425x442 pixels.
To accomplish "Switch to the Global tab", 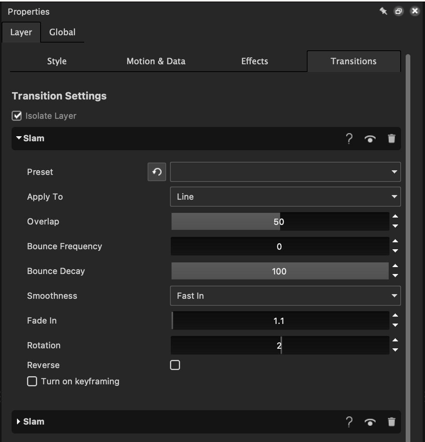I will tap(62, 32).
